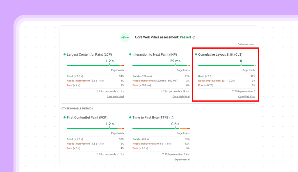Click Core Web Vital link under LCP
The width and height of the screenshot is (298, 172).
click(x=115, y=96)
